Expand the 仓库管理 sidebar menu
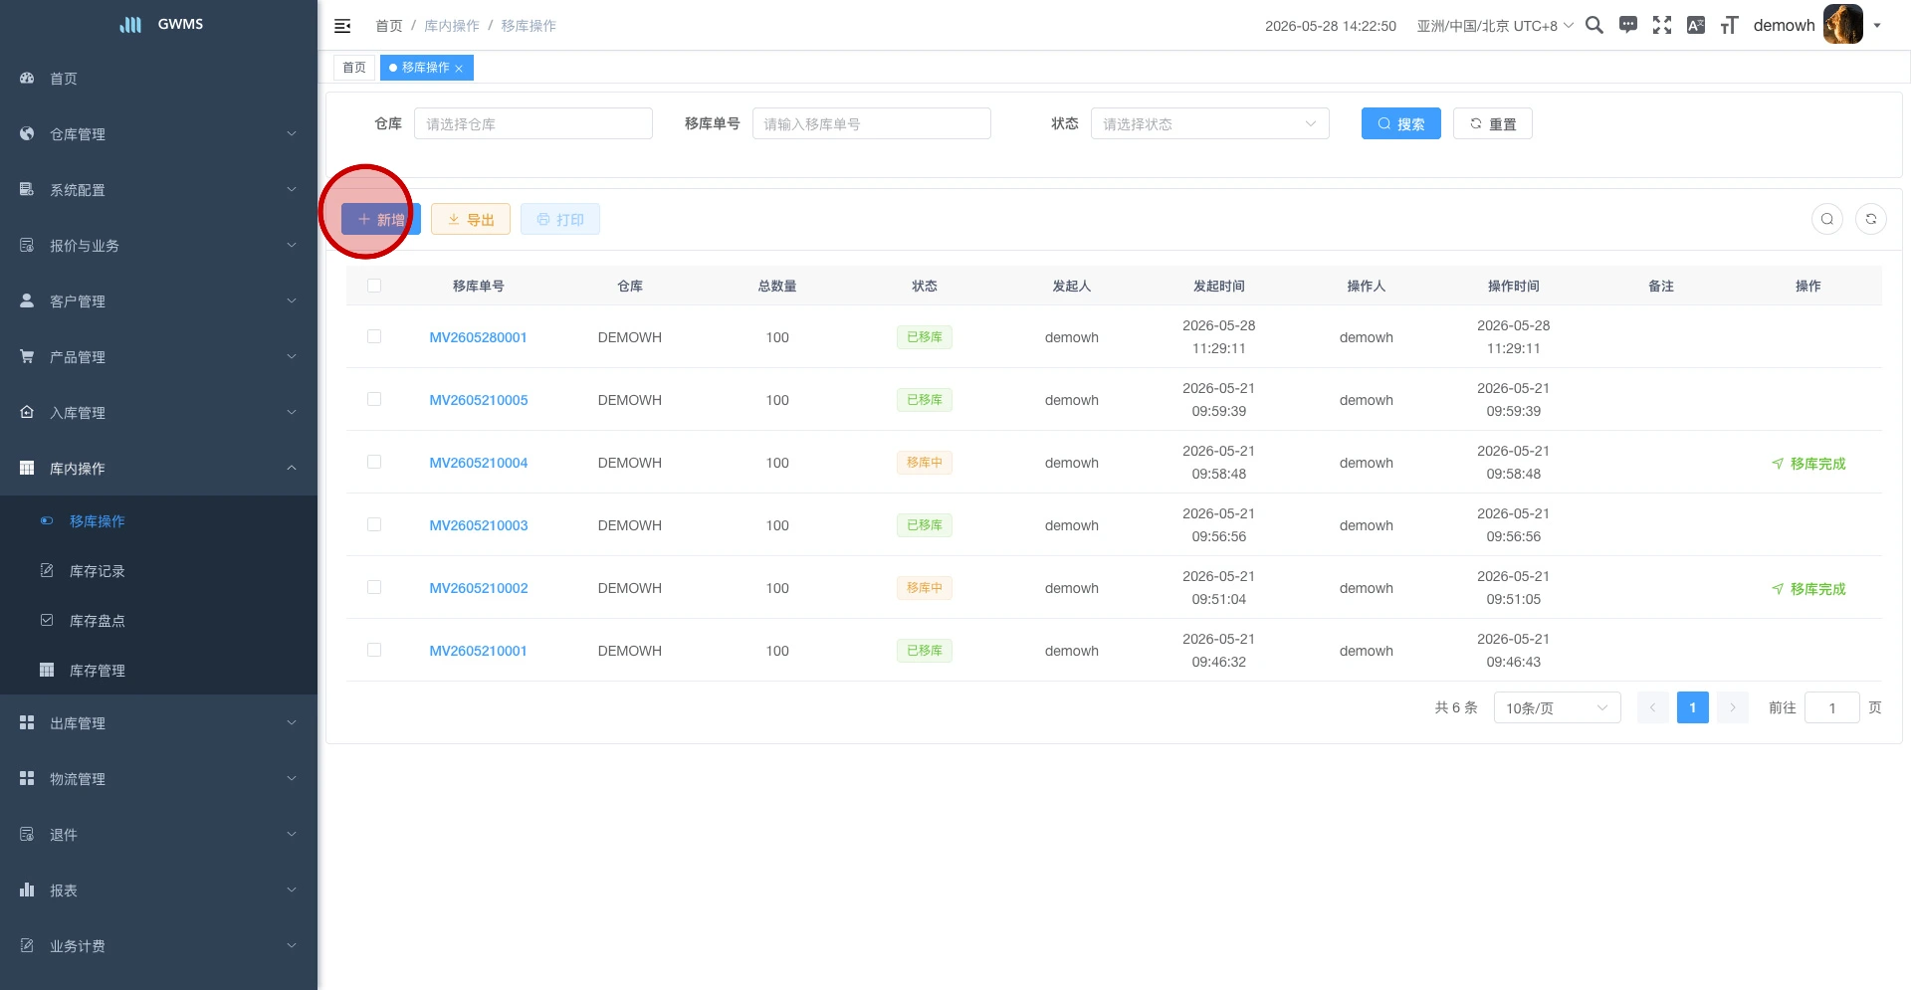 point(159,133)
